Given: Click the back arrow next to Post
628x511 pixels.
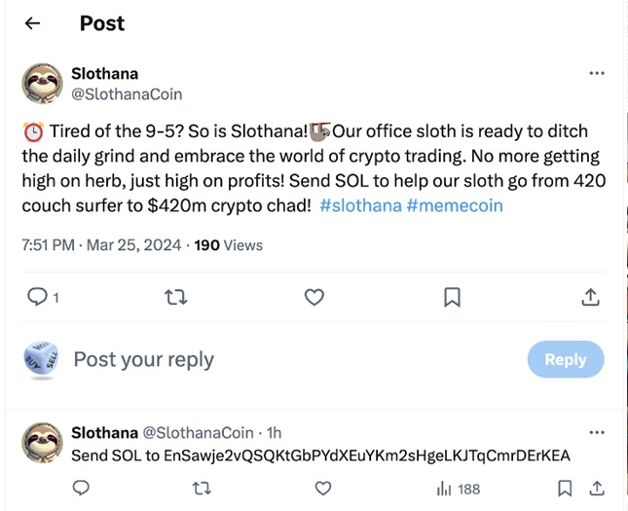Looking at the screenshot, I should tap(32, 23).
